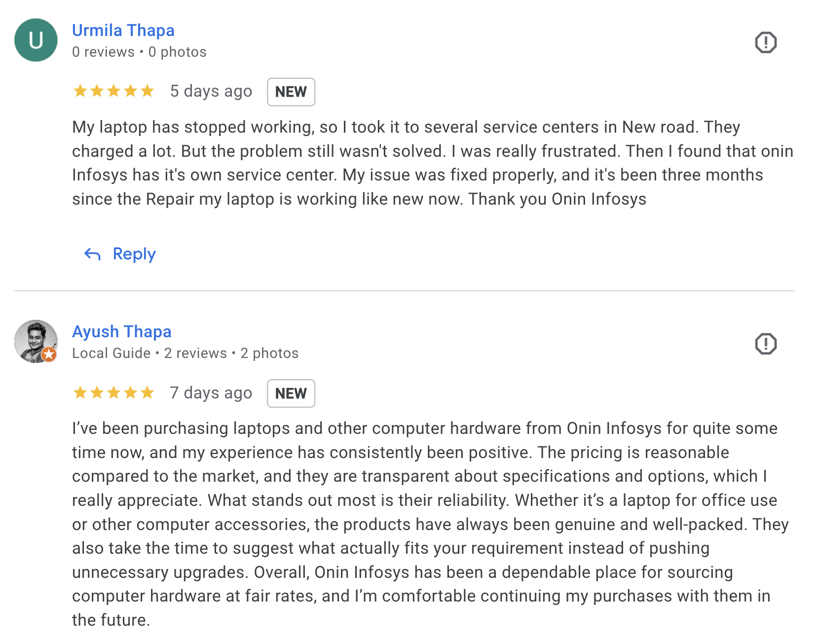Click the NEW badge beside "5 days ago"
Viewport: 816px width, 640px height.
pos(291,92)
